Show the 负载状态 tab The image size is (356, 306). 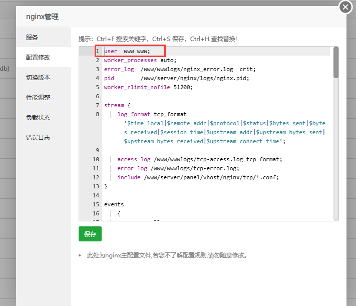click(38, 118)
